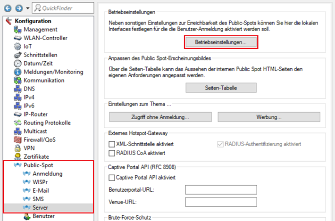Select Benutzer under Public-Spot
Screen dimensions: 335x221
point(43,216)
